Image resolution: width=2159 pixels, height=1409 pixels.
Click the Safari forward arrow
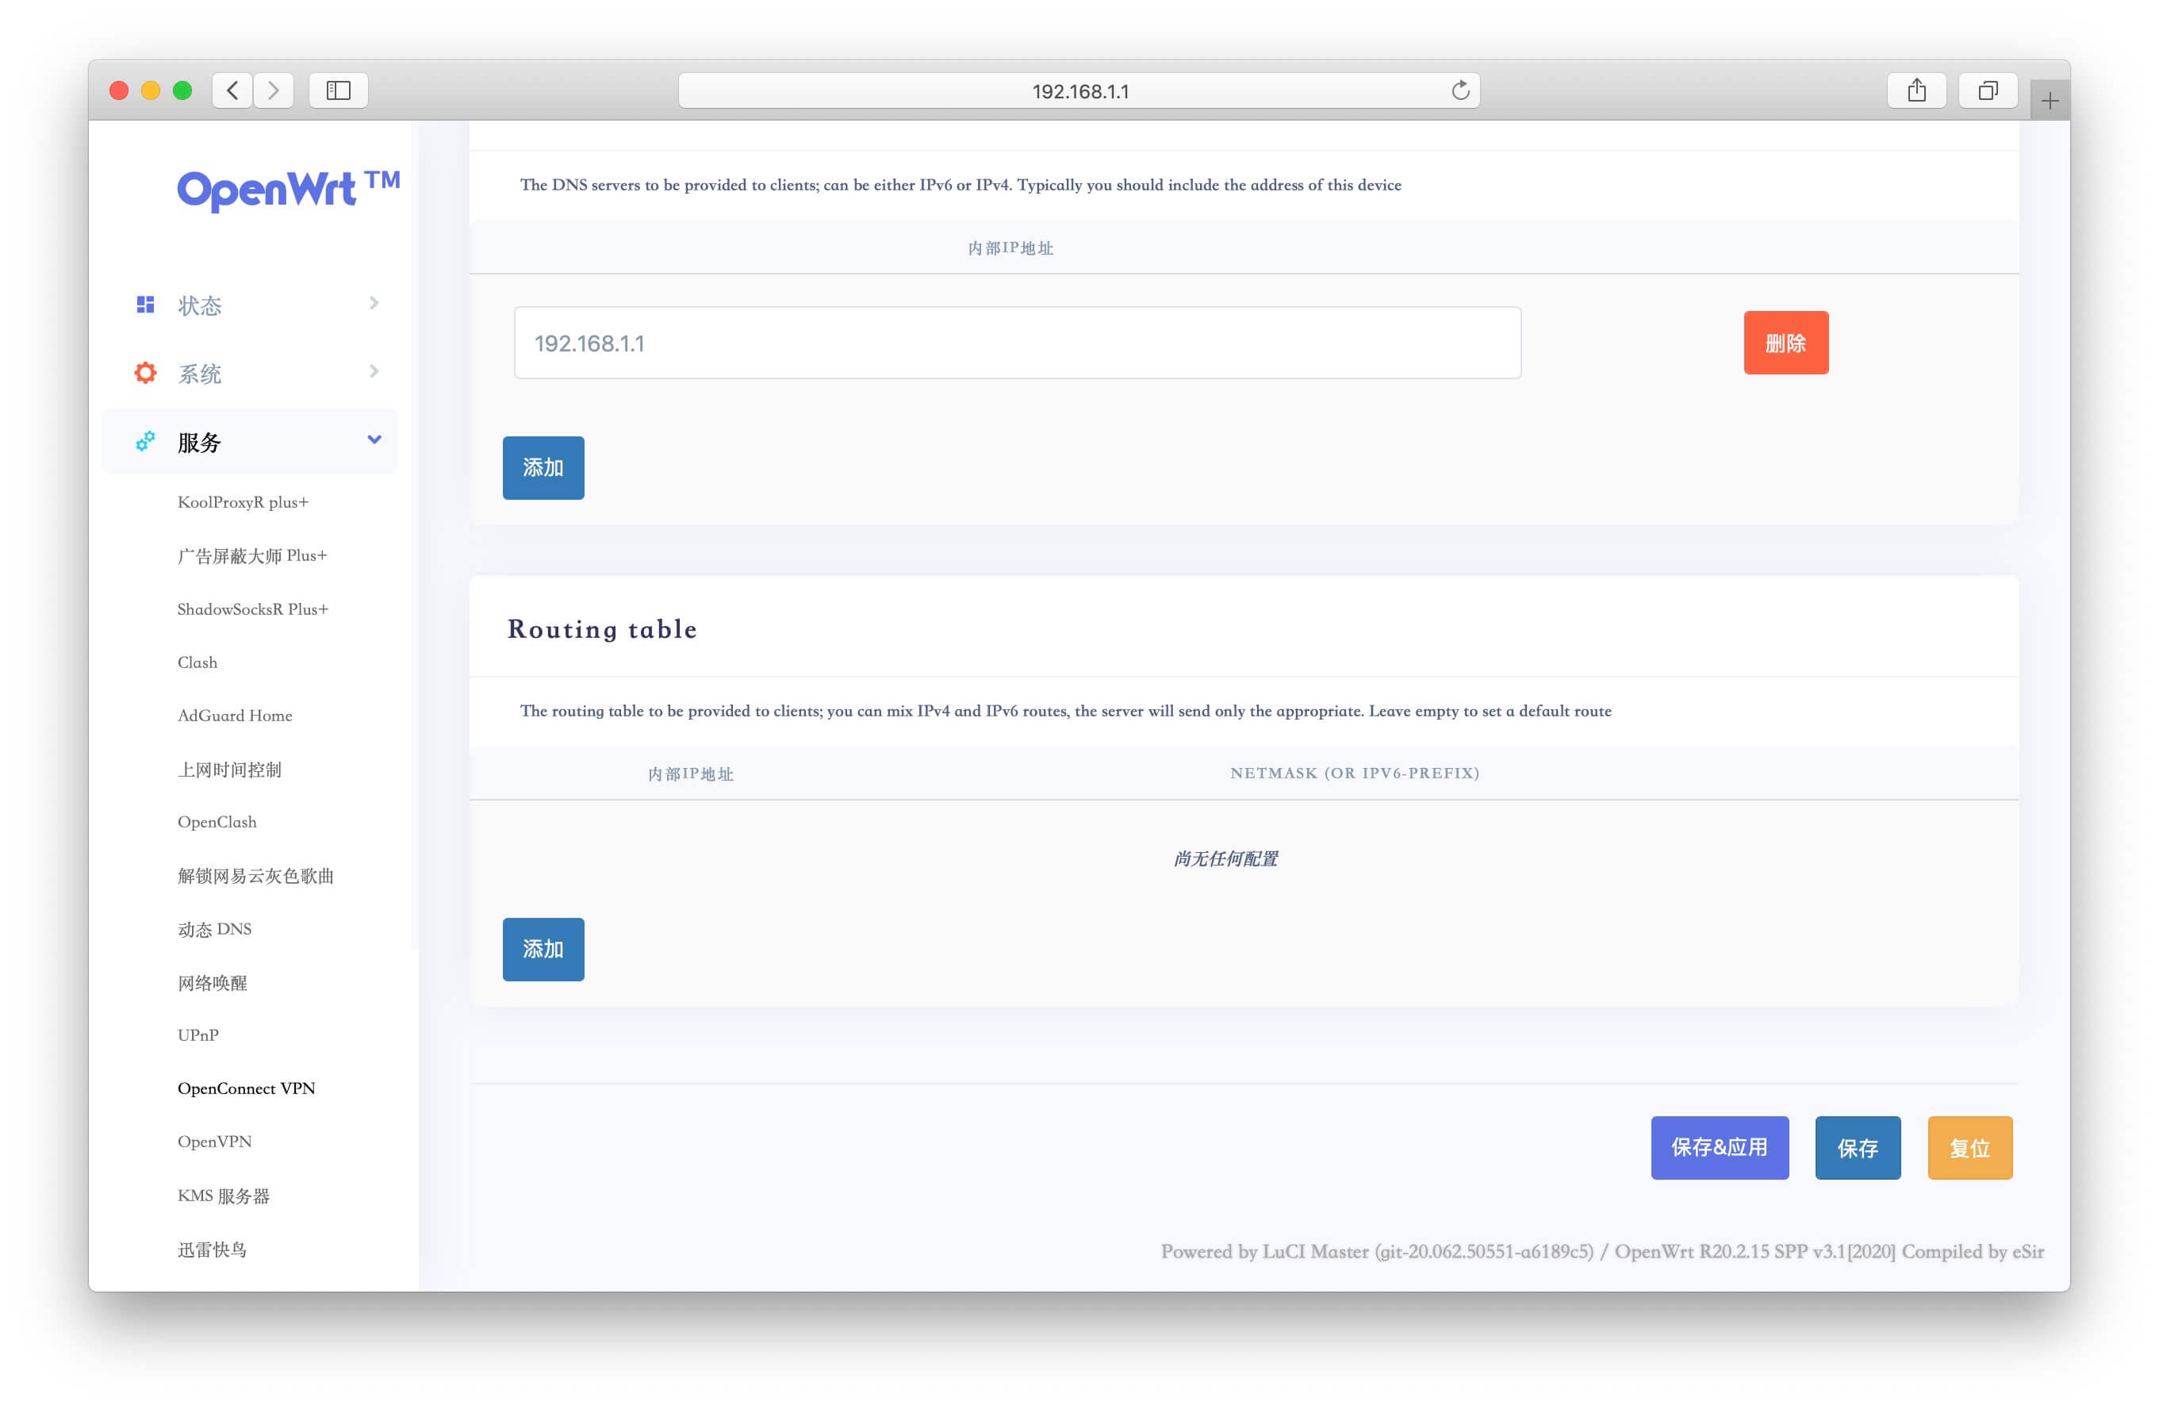pos(273,90)
